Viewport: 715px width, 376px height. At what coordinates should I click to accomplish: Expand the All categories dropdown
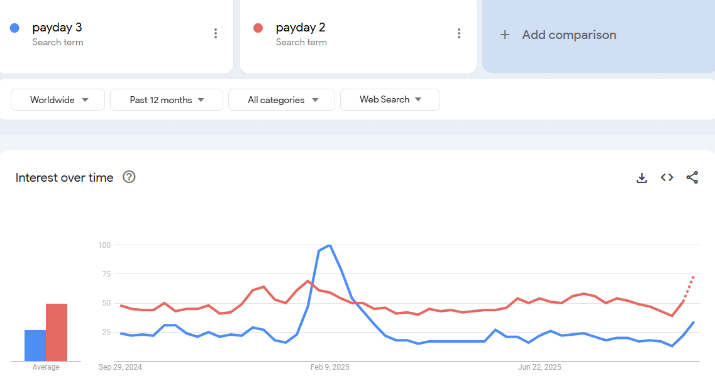282,100
